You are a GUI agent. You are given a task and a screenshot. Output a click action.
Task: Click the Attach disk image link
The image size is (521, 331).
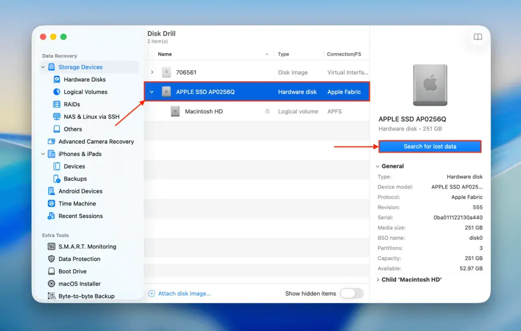pos(184,293)
